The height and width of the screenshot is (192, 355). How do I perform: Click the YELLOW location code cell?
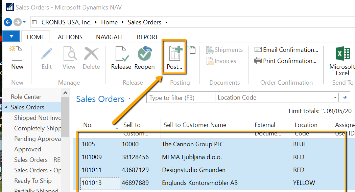[304, 183]
